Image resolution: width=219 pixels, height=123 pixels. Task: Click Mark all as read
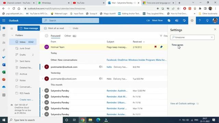pos(54,28)
